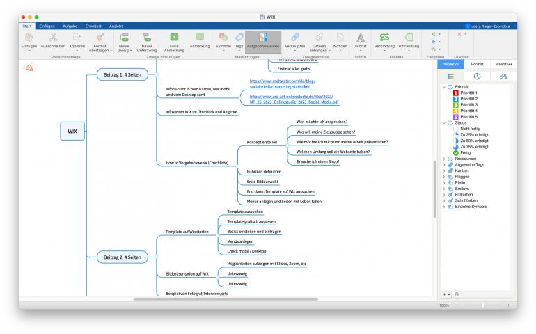536x334 pixels.
Task: Select the central WIX topic
Action: [72, 132]
